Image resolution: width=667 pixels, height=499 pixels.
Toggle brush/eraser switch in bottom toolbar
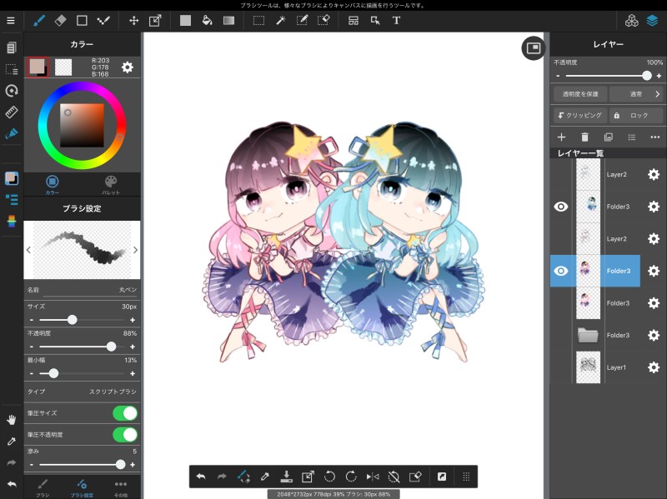click(x=243, y=477)
